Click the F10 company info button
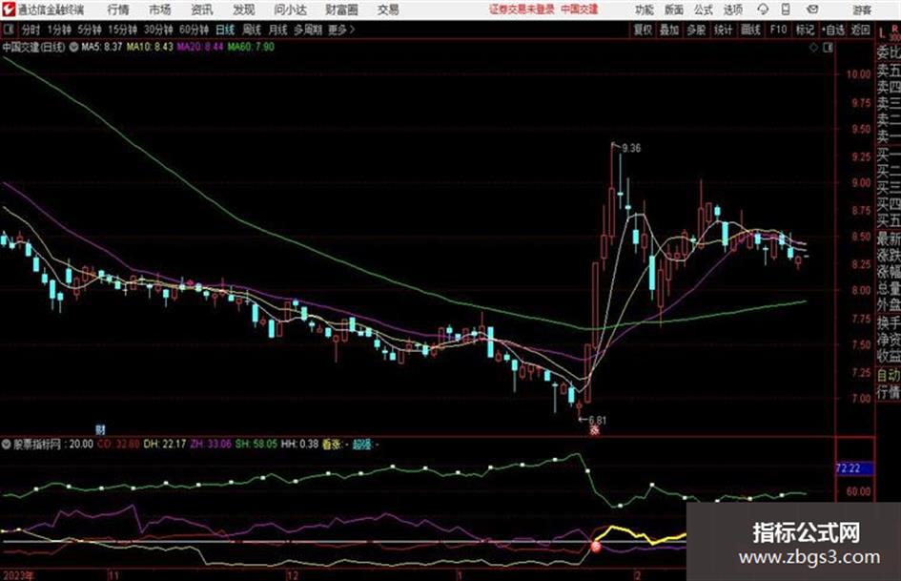Screen dimensions: 901x581 tap(778, 30)
